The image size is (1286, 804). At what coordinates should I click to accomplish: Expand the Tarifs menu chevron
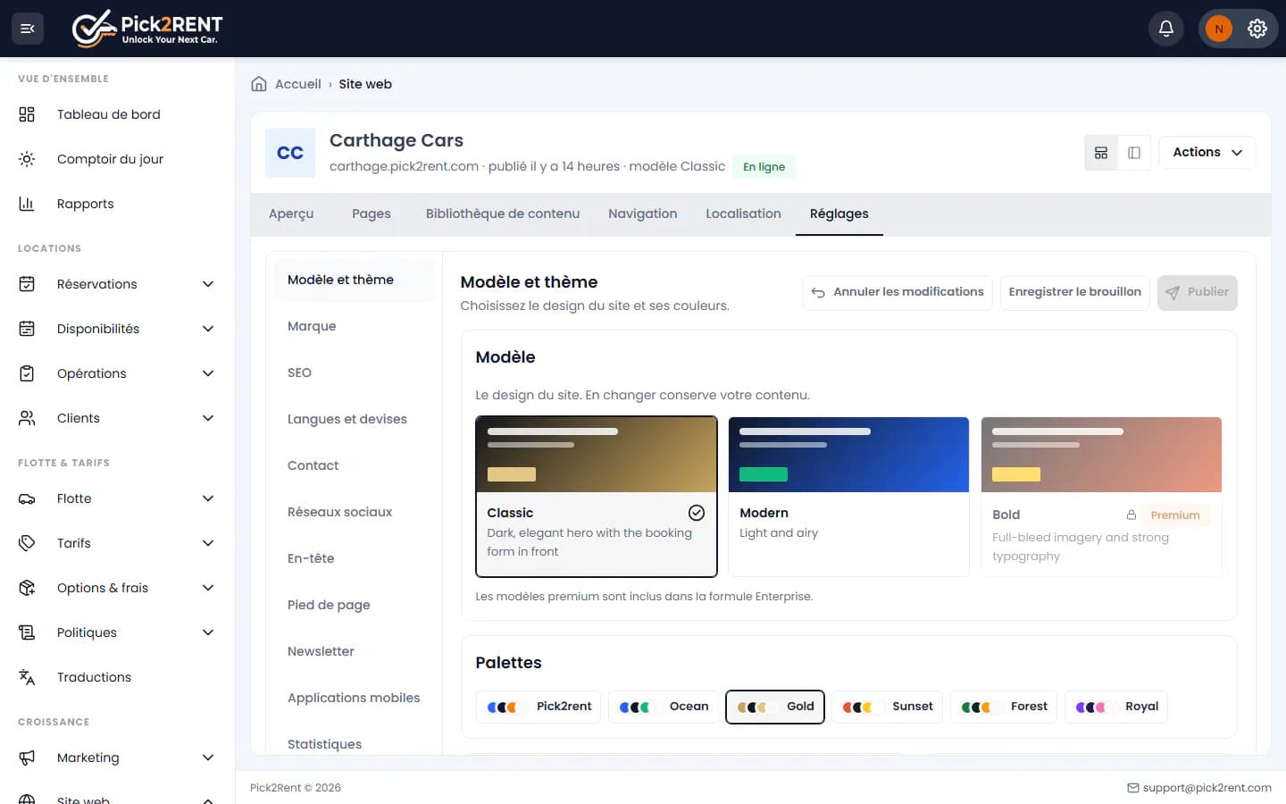pos(208,543)
